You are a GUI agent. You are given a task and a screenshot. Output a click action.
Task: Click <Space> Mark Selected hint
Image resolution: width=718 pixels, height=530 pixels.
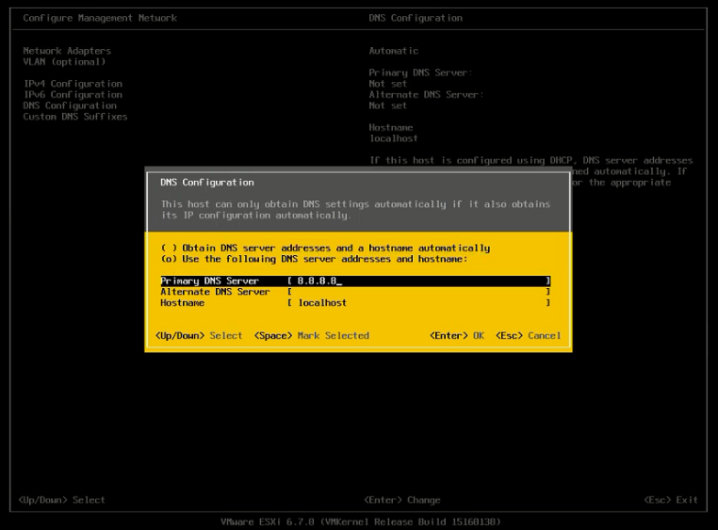pos(311,336)
